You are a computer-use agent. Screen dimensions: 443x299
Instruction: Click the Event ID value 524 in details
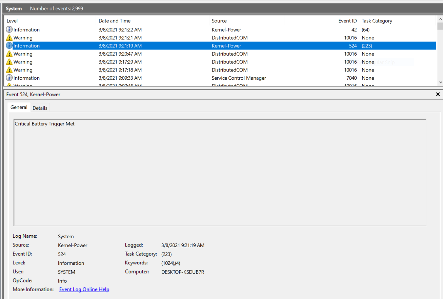coord(62,254)
